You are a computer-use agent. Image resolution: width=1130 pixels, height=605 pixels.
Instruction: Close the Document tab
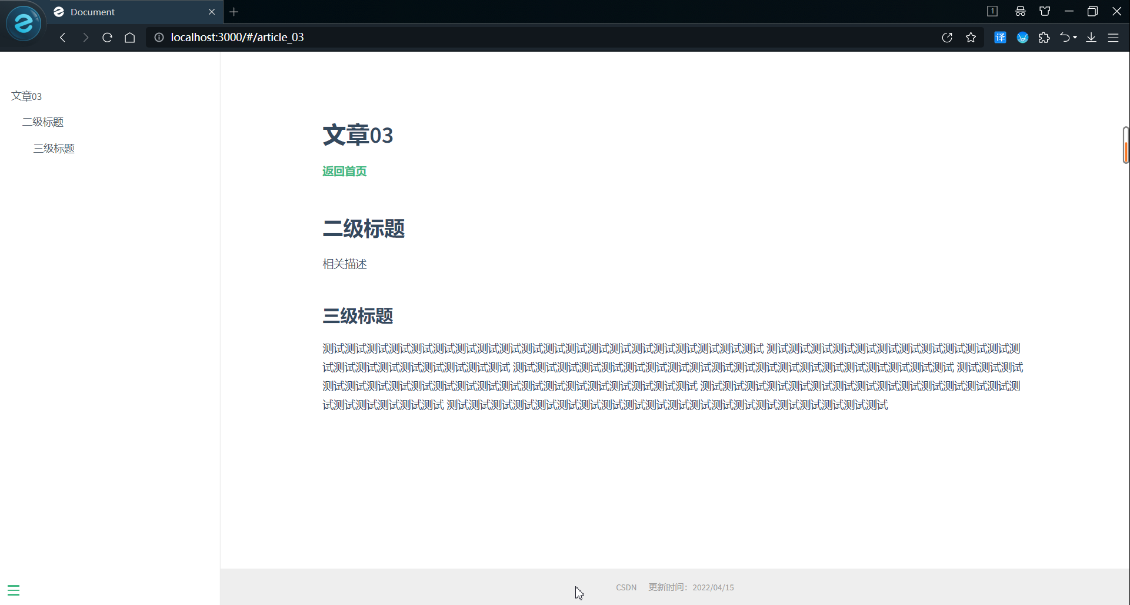212,12
